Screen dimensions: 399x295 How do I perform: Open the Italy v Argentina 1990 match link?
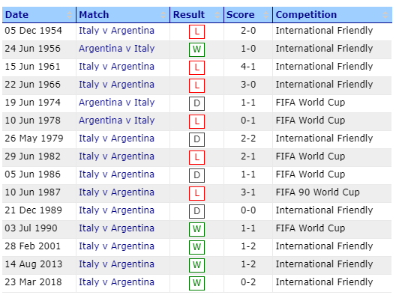tap(116, 228)
